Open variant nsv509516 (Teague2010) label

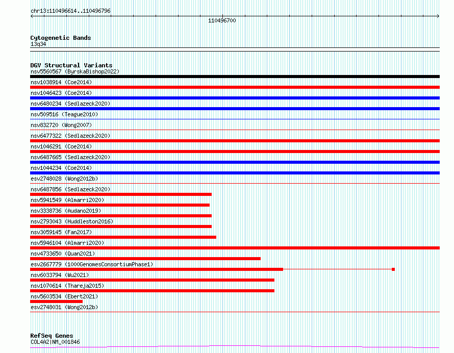[x=64, y=114]
